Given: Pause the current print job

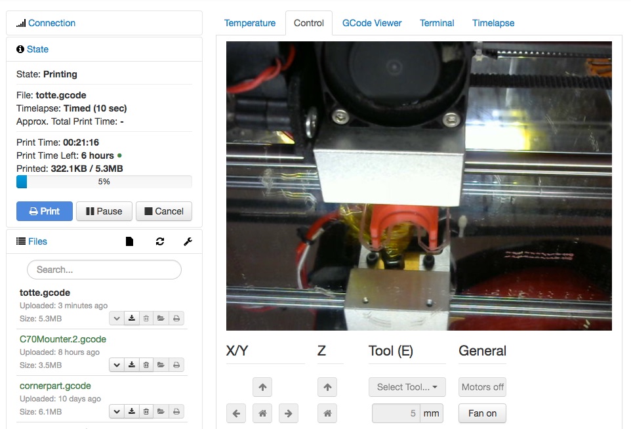Looking at the screenshot, I should click(104, 211).
